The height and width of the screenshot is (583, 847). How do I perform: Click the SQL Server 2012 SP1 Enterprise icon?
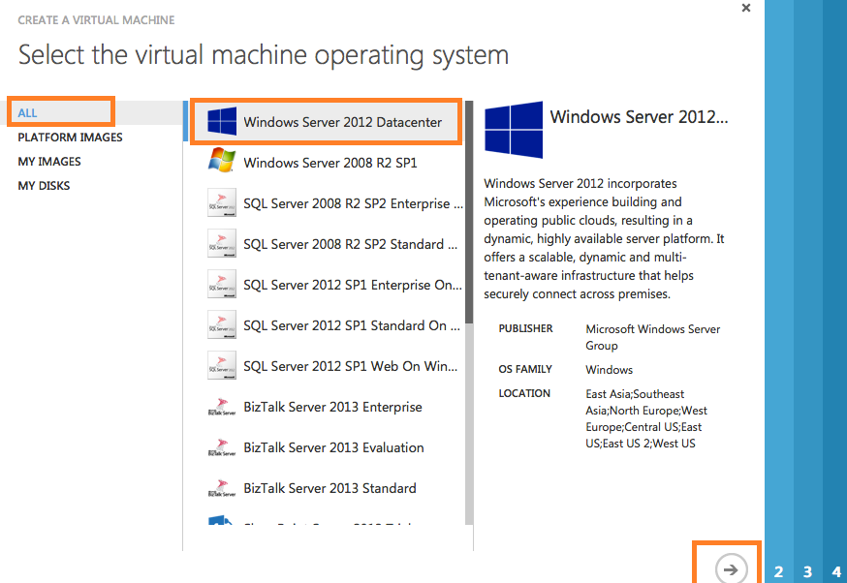[x=222, y=284]
